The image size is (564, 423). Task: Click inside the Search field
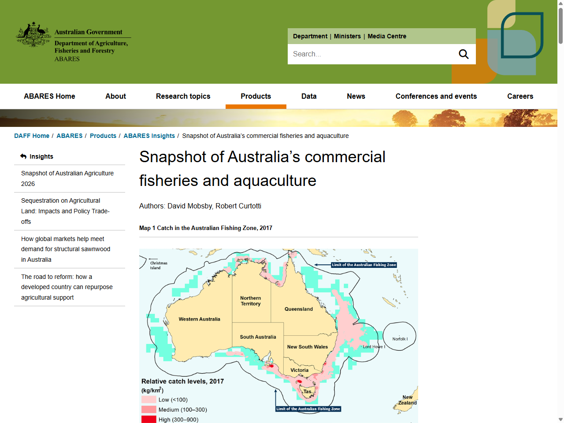375,54
